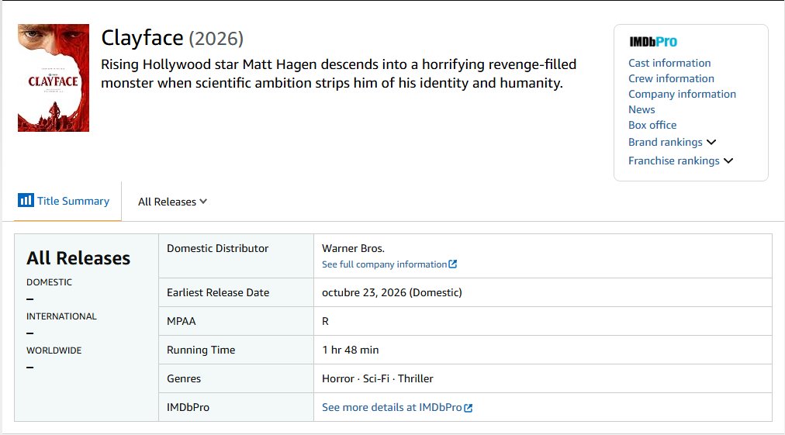Image resolution: width=785 pixels, height=435 pixels.
Task: Open Crew information link
Action: tap(671, 78)
